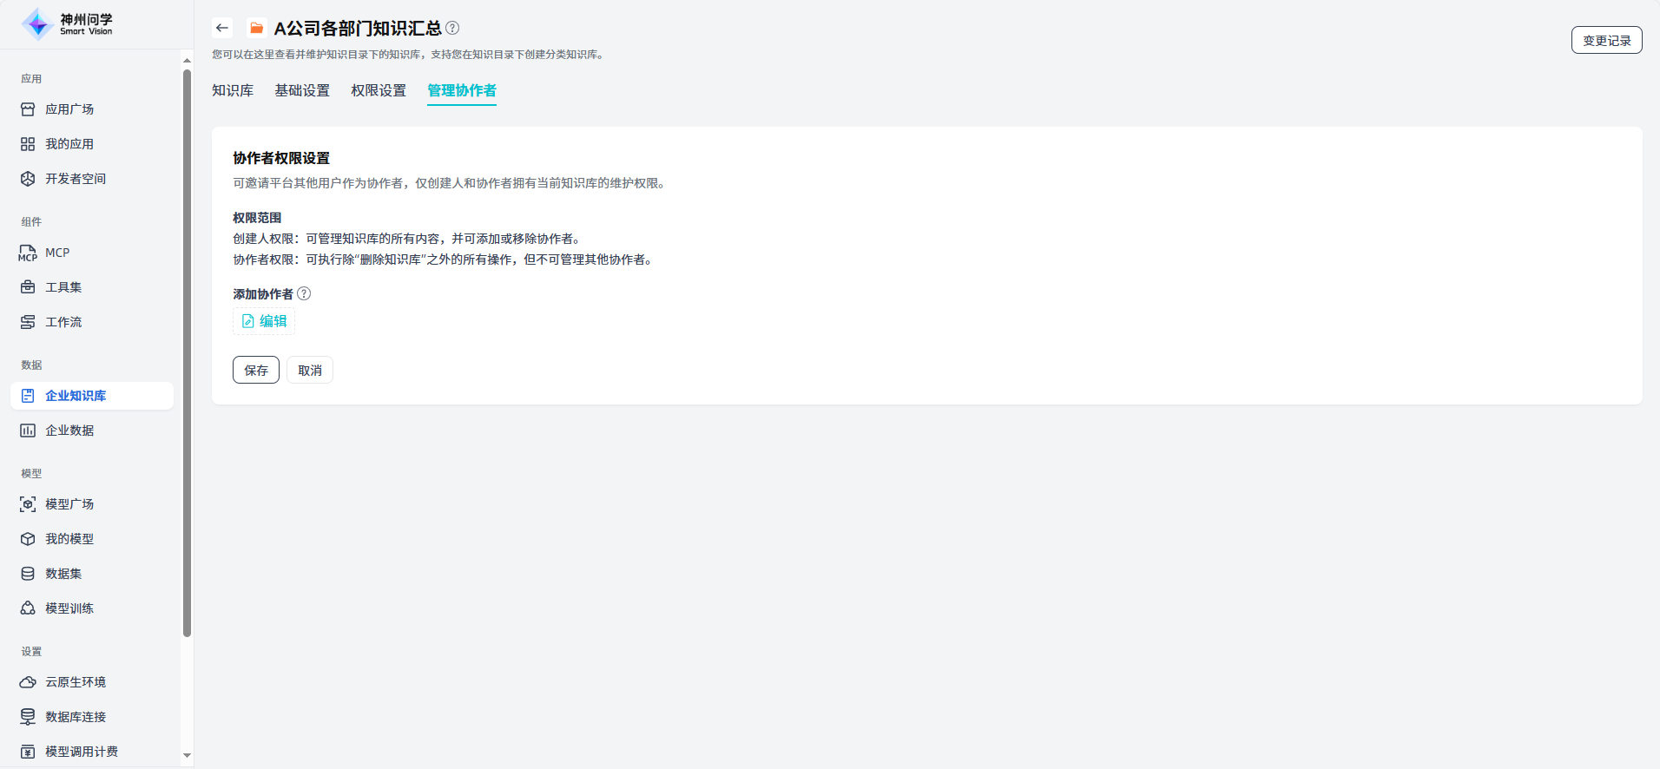Select 企业数据 in the sidebar

click(69, 431)
